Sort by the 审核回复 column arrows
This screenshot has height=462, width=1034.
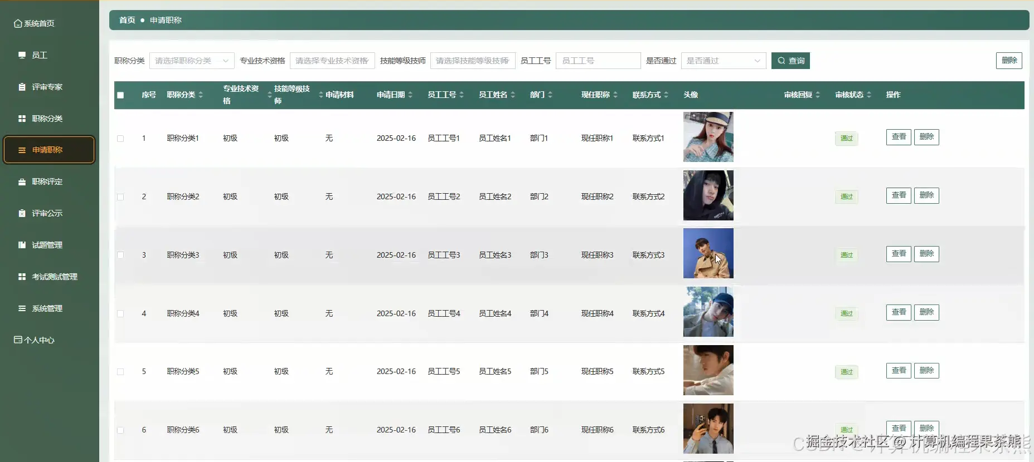pyautogui.click(x=818, y=95)
